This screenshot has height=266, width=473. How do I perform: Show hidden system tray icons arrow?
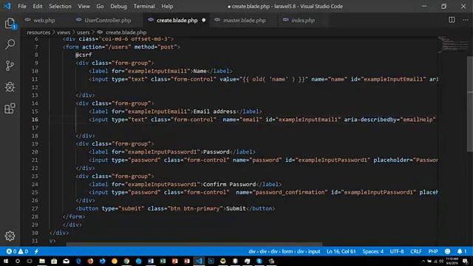click(423, 261)
